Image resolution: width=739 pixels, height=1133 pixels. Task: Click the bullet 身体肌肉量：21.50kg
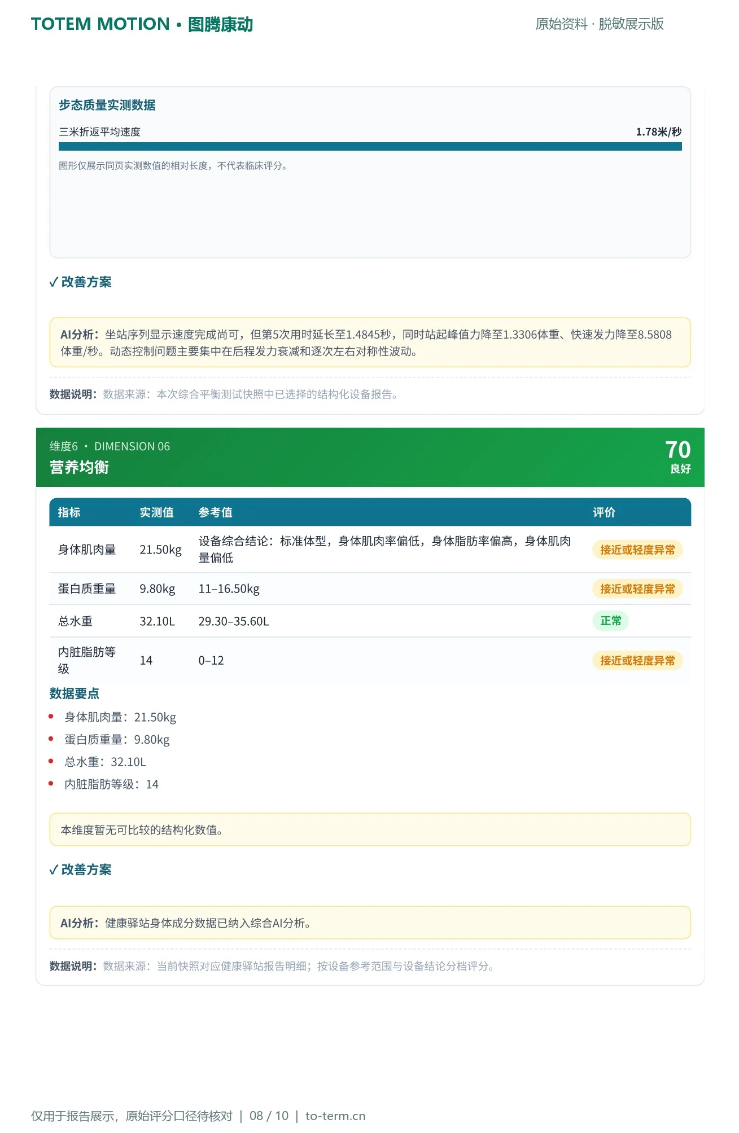pos(120,717)
